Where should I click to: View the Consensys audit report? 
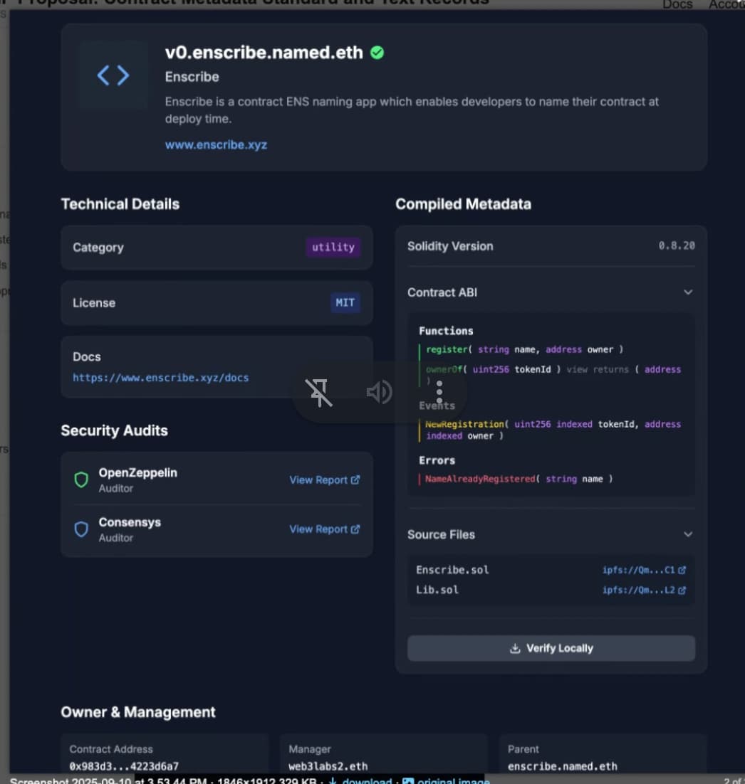tap(324, 529)
